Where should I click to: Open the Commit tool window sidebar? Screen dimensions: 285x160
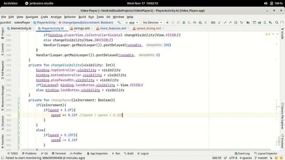coord(3,49)
